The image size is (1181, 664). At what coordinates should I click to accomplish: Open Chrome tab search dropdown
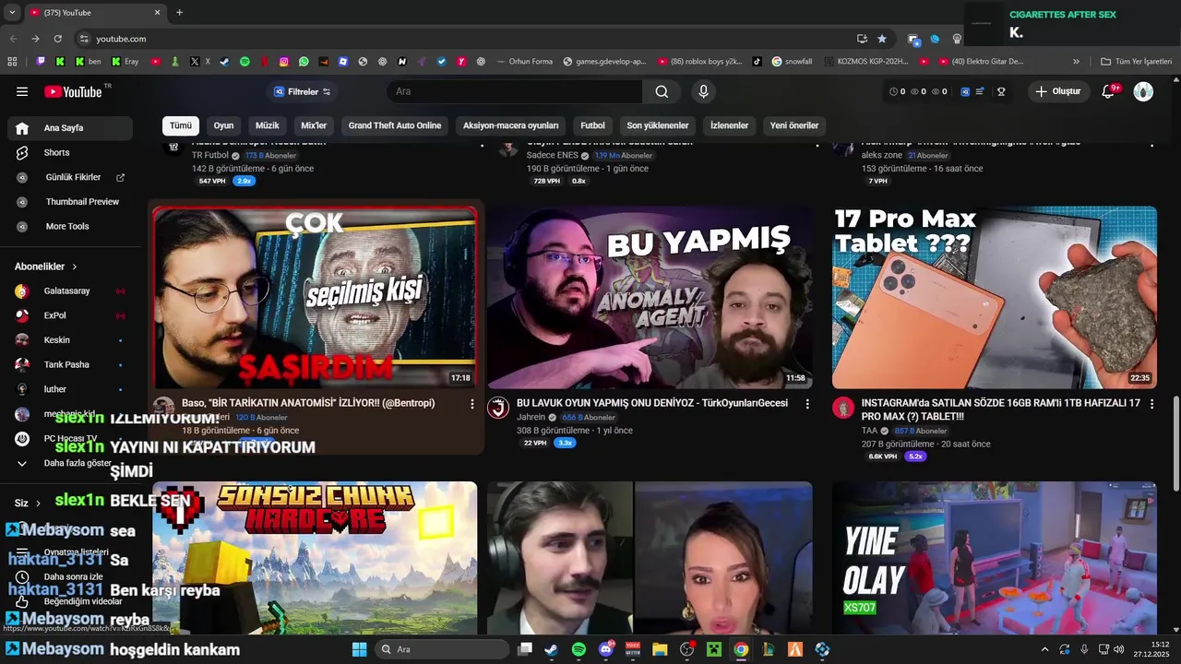(x=12, y=13)
